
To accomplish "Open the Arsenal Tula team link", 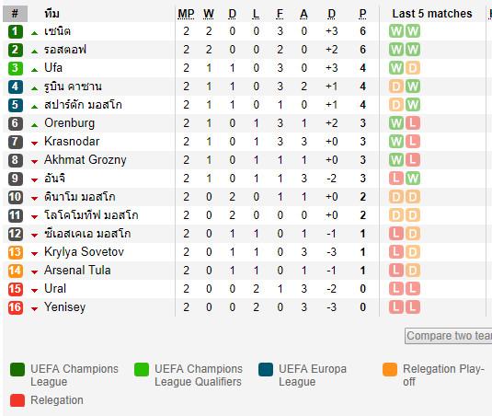I will (77, 271).
